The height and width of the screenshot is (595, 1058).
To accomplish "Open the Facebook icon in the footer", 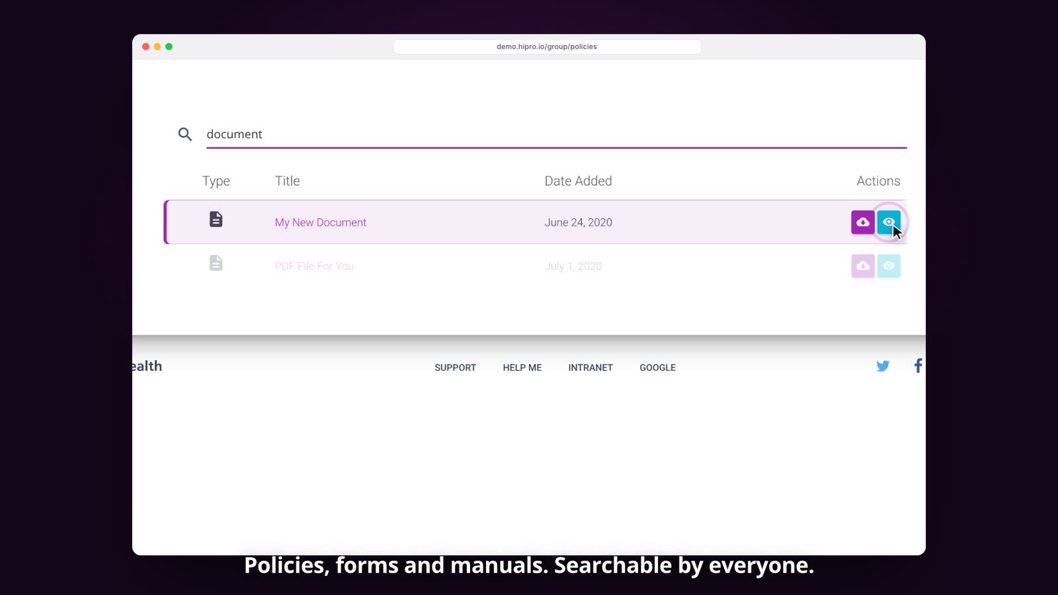I will point(918,366).
